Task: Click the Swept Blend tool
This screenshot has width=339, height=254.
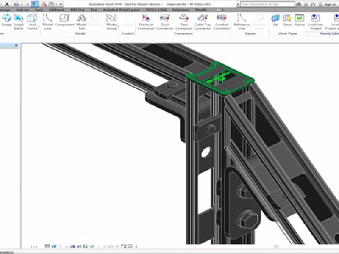Action: tap(19, 20)
